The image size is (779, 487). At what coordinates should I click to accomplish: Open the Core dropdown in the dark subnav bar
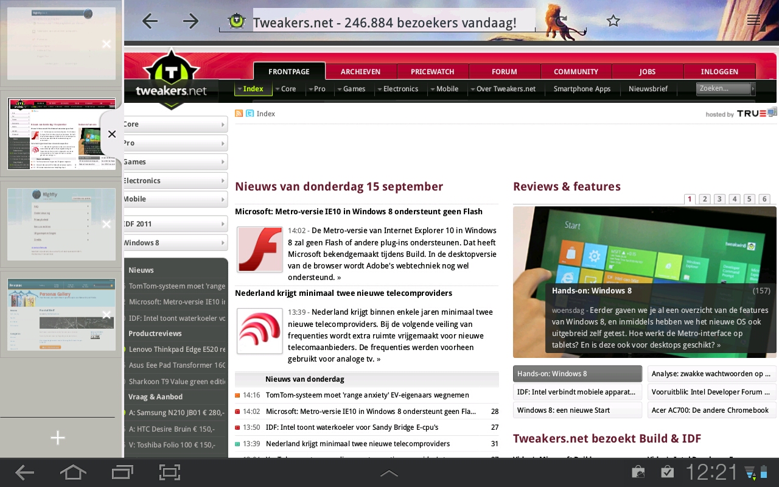tap(285, 89)
